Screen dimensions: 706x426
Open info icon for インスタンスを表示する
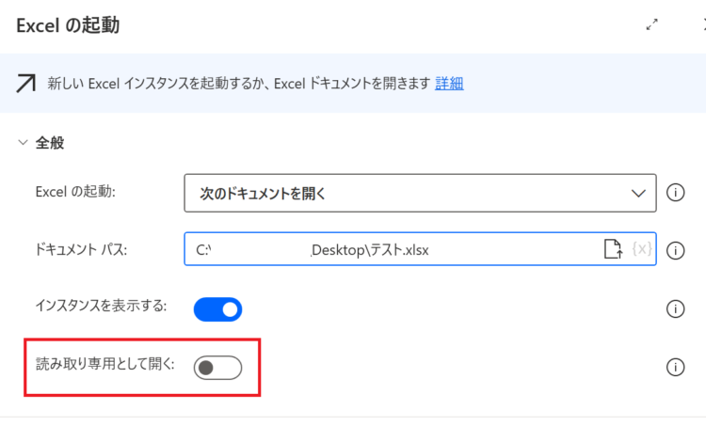(x=675, y=309)
